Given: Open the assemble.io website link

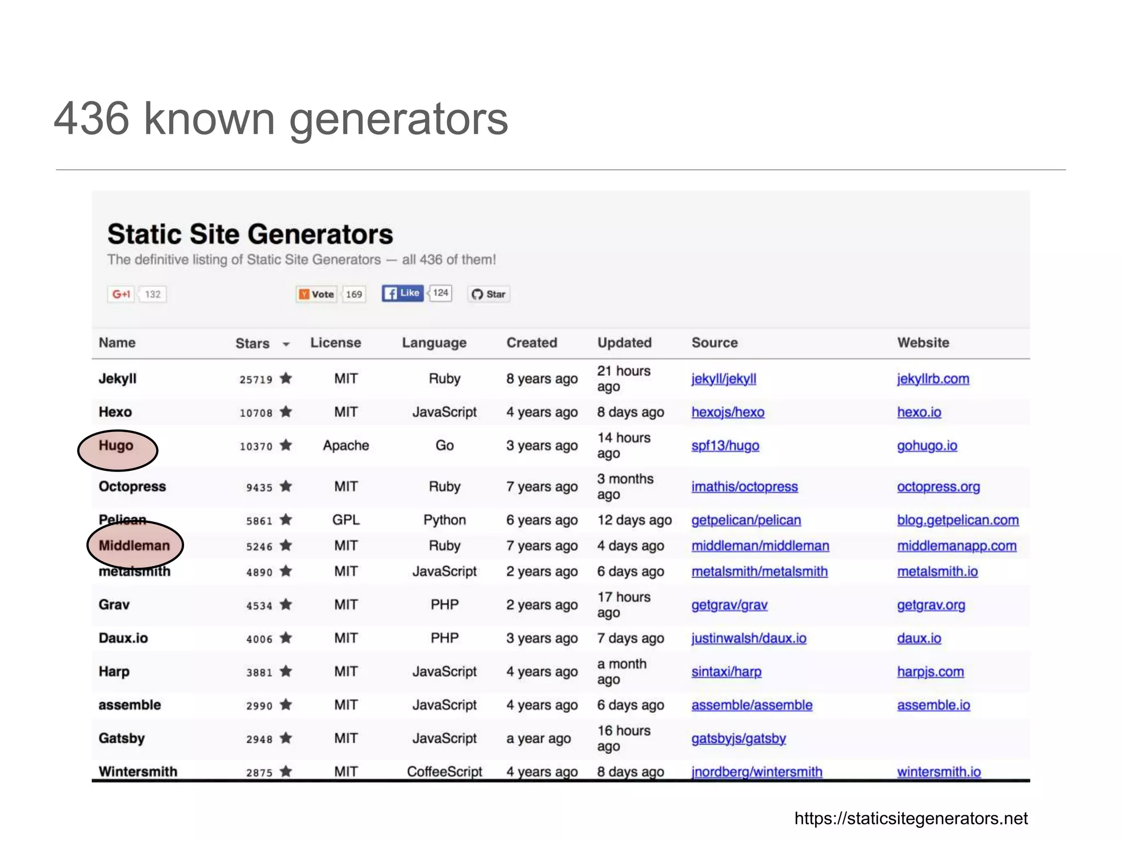Looking at the screenshot, I should [934, 705].
